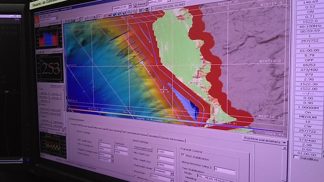Click the zoom in magnifier icon
Viewport: 324px width, 182px height.
click(129, 12)
